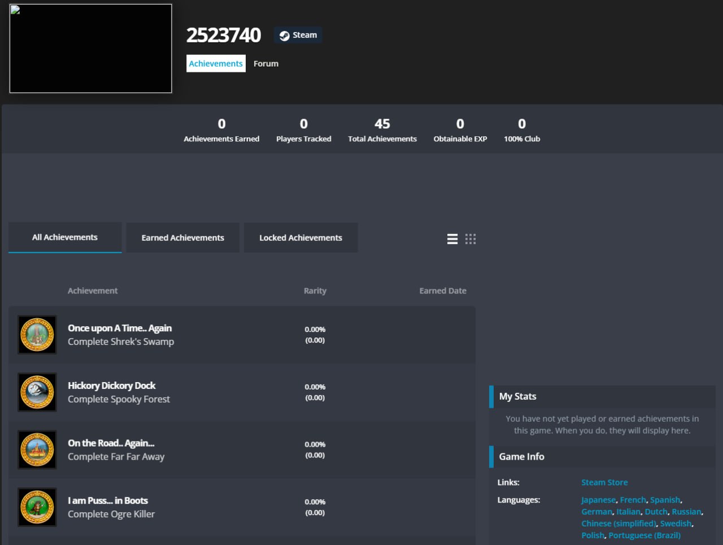723x545 pixels.
Task: Open the Steam Store link
Action: [x=604, y=482]
